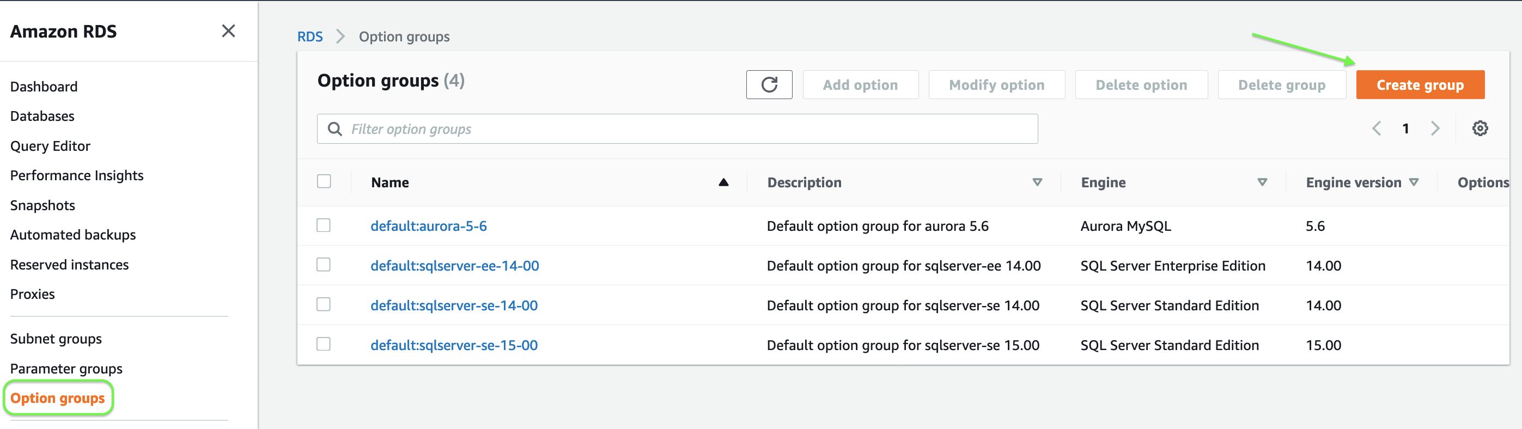This screenshot has height=429, width=1522.
Task: Open Description column sort dropdown
Action: (1037, 182)
